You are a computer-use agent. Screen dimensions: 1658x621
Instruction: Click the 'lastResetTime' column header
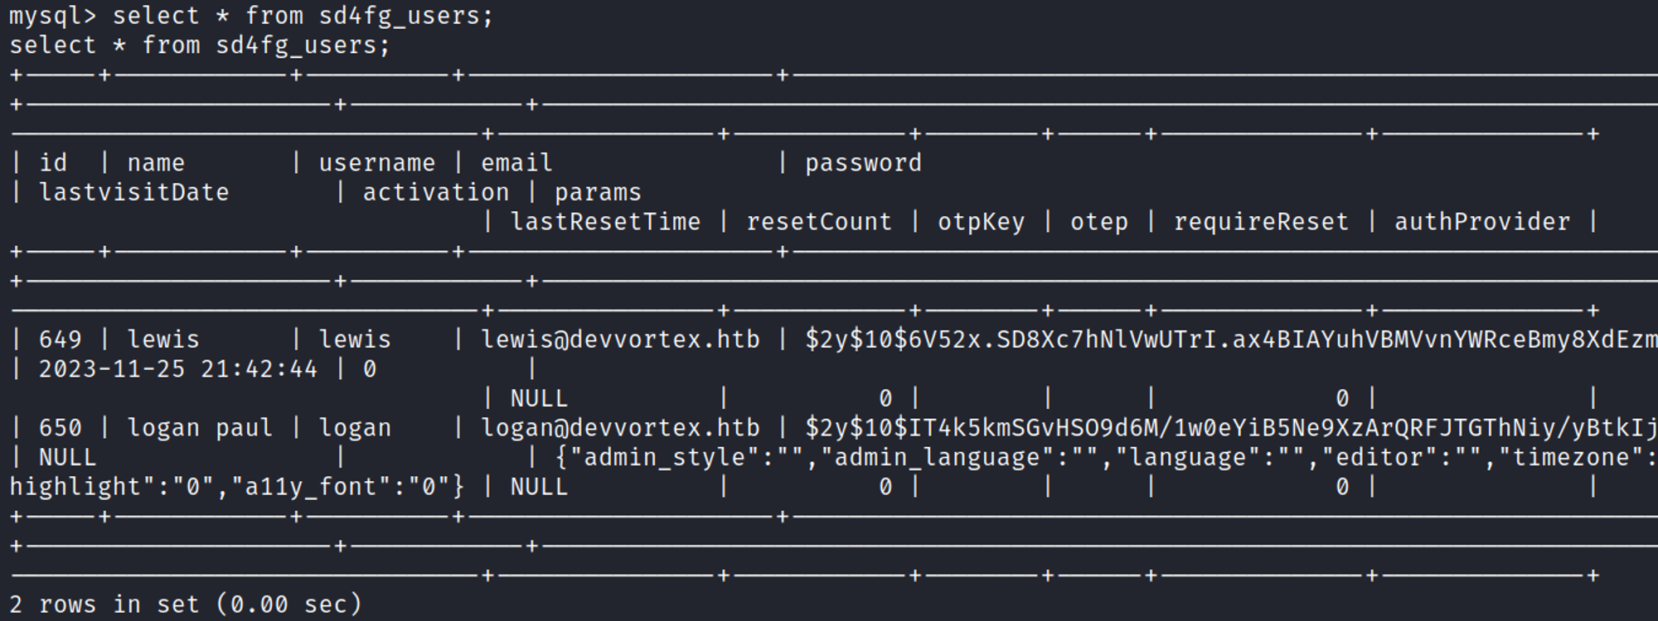(x=605, y=222)
